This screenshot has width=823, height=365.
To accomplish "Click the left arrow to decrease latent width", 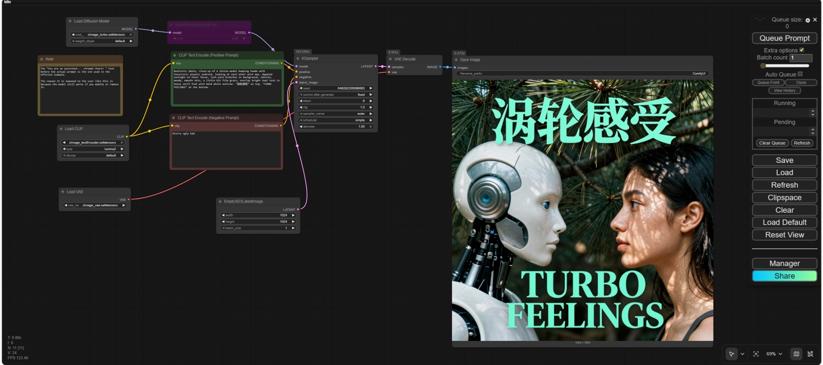I will 223,215.
